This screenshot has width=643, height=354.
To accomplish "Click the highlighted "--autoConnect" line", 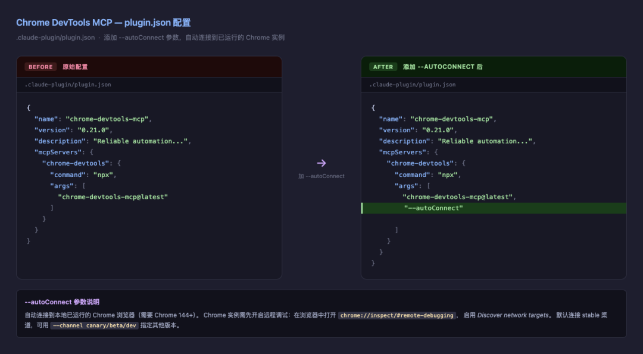I will pos(494,208).
